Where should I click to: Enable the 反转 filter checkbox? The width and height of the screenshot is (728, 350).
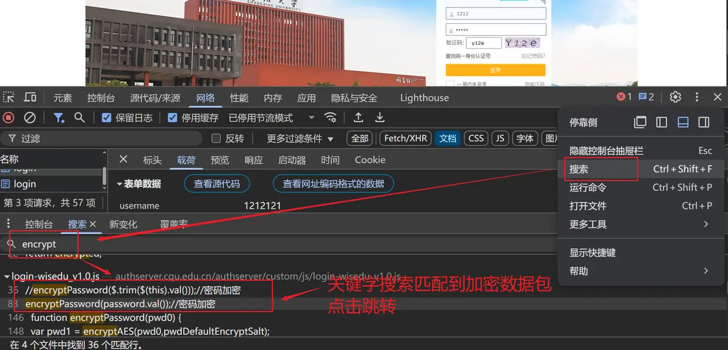coord(216,139)
